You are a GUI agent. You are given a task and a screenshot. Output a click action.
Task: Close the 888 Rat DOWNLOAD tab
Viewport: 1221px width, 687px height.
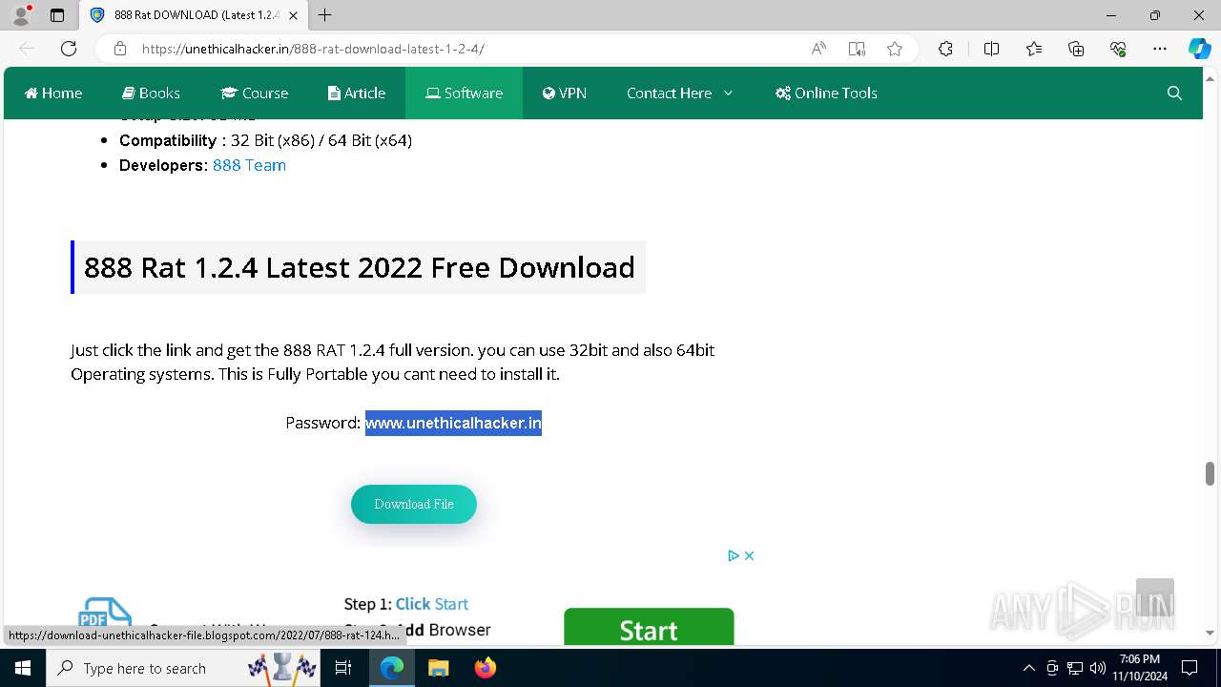[296, 15]
